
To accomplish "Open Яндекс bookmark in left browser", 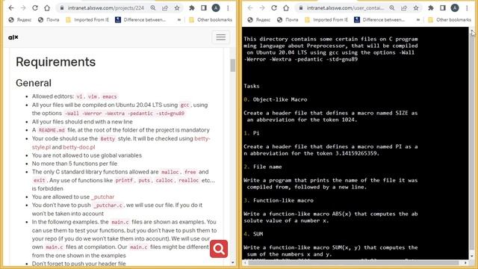I will pyautogui.click(x=20, y=20).
